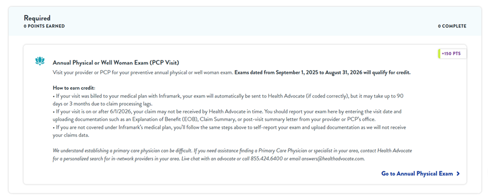Select the Annual Physical or Well Woman Exam title
The width and height of the screenshot is (488, 196).
pos(116,63)
